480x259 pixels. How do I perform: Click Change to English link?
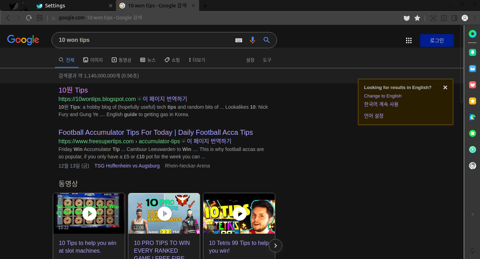point(383,96)
